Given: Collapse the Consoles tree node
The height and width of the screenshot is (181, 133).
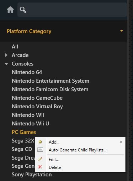Looking at the screenshot, I should pos(6,64).
